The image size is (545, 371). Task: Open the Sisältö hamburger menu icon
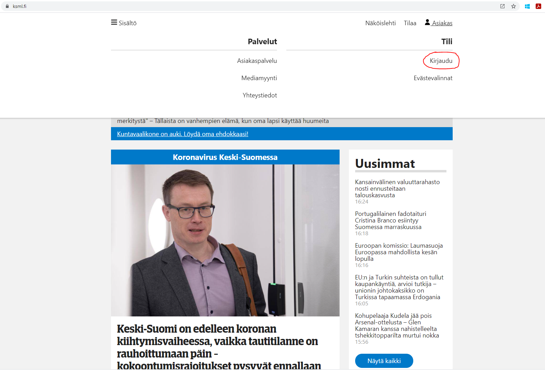pos(114,22)
